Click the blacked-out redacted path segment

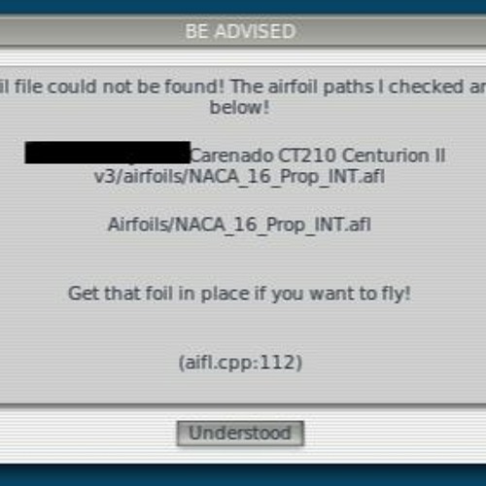(107, 153)
